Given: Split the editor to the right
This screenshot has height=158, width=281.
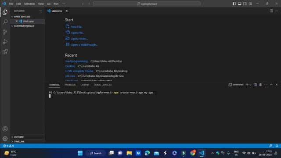Looking at the screenshot, I should point(271,11).
